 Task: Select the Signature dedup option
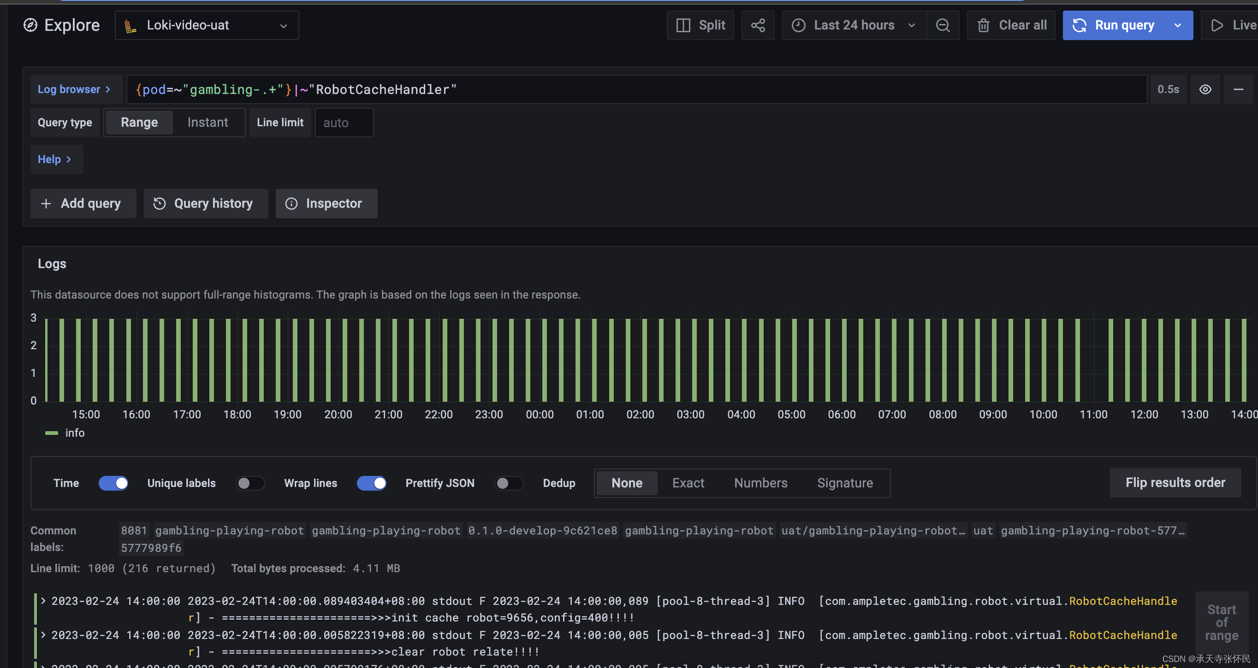coord(845,483)
